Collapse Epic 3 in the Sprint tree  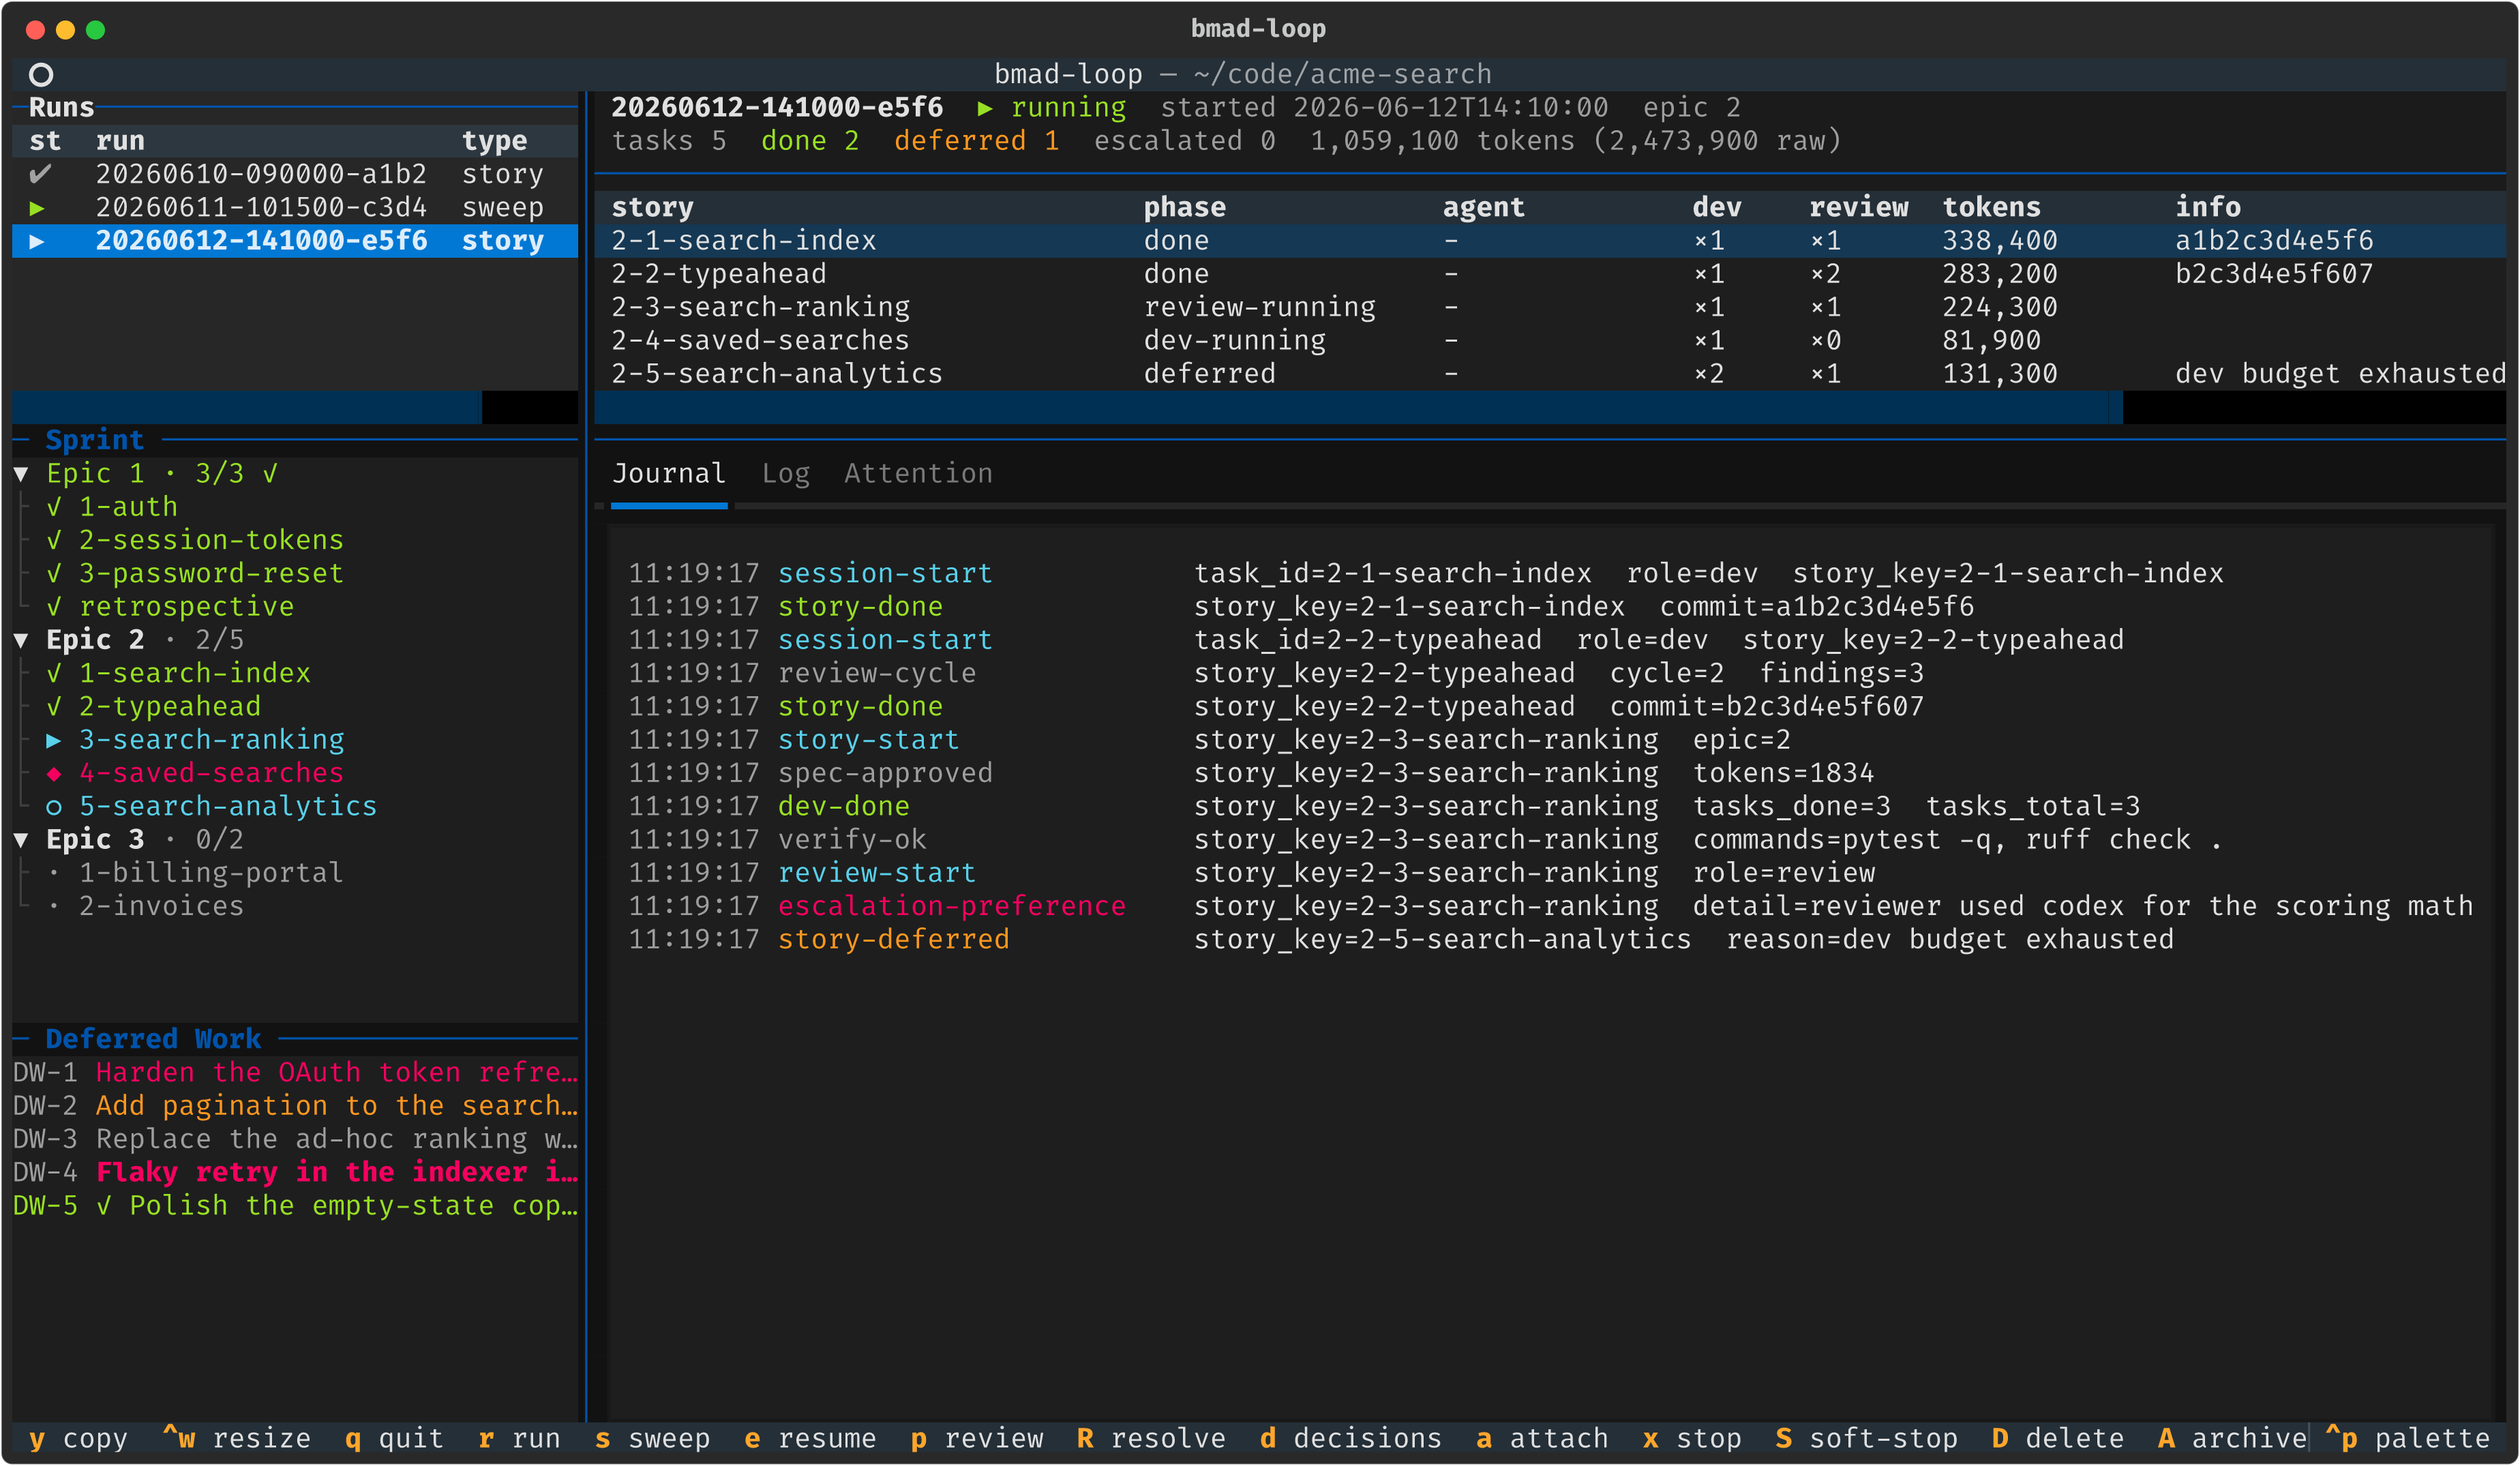point(21,840)
